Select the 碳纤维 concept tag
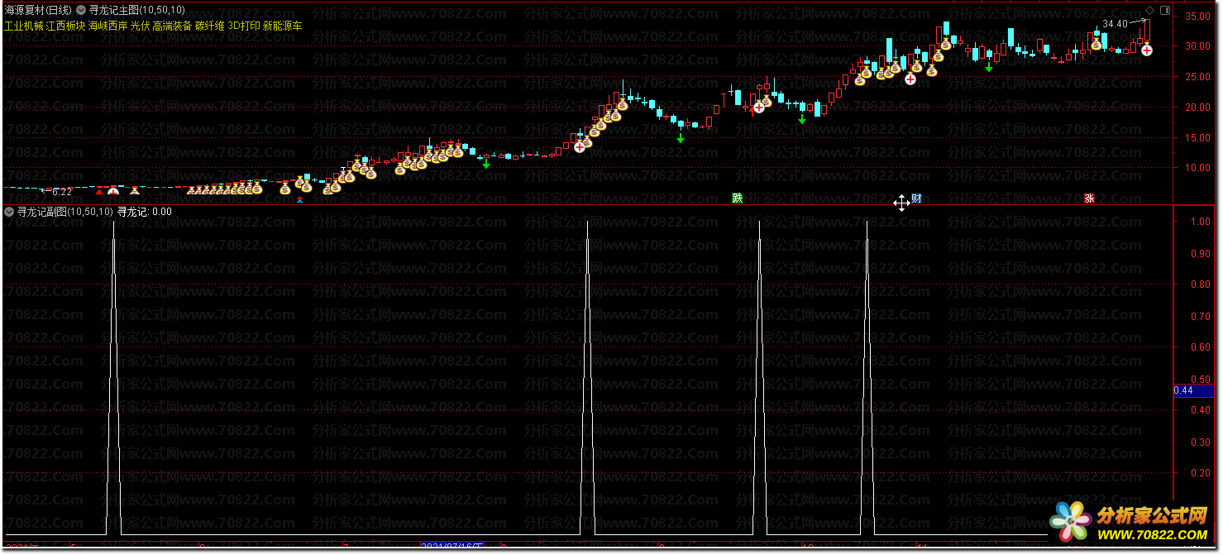This screenshot has height=555, width=1223. tap(209, 26)
